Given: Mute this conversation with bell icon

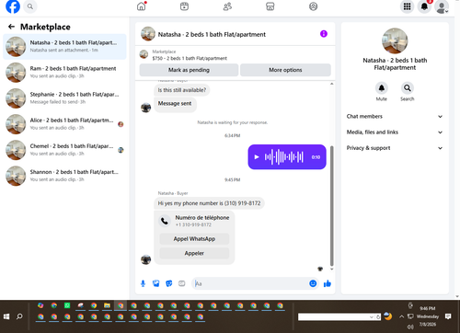Looking at the screenshot, I should (x=382, y=88).
